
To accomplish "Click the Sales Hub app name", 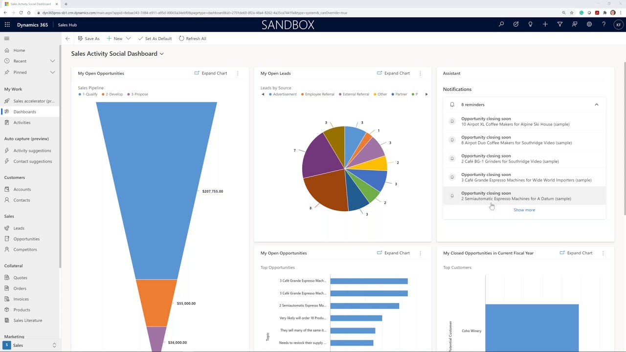I will 67,25.
